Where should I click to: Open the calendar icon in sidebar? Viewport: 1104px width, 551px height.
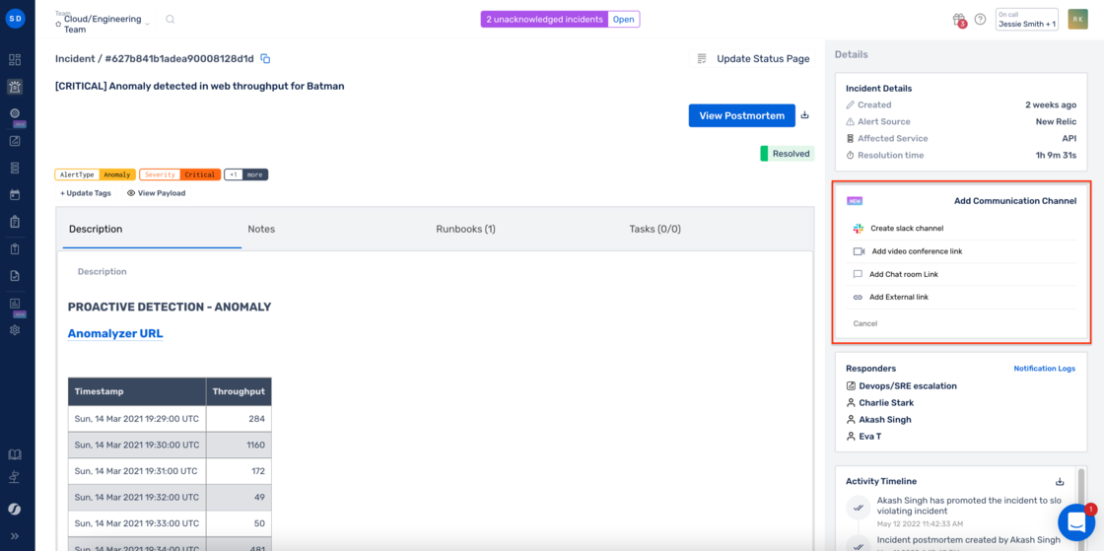tap(15, 194)
